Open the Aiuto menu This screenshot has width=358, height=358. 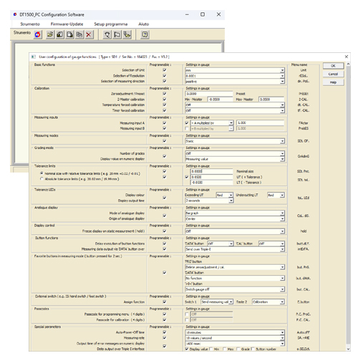144,24
